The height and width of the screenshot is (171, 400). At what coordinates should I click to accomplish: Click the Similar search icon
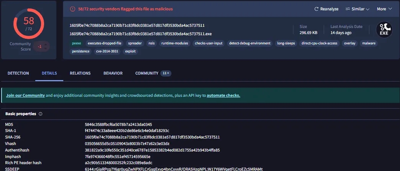(348, 9)
